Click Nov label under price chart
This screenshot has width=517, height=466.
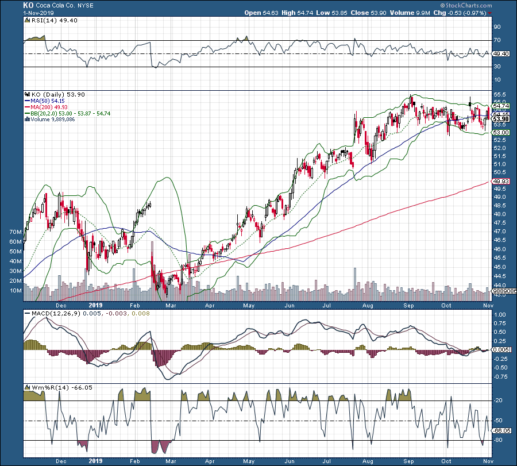point(488,305)
